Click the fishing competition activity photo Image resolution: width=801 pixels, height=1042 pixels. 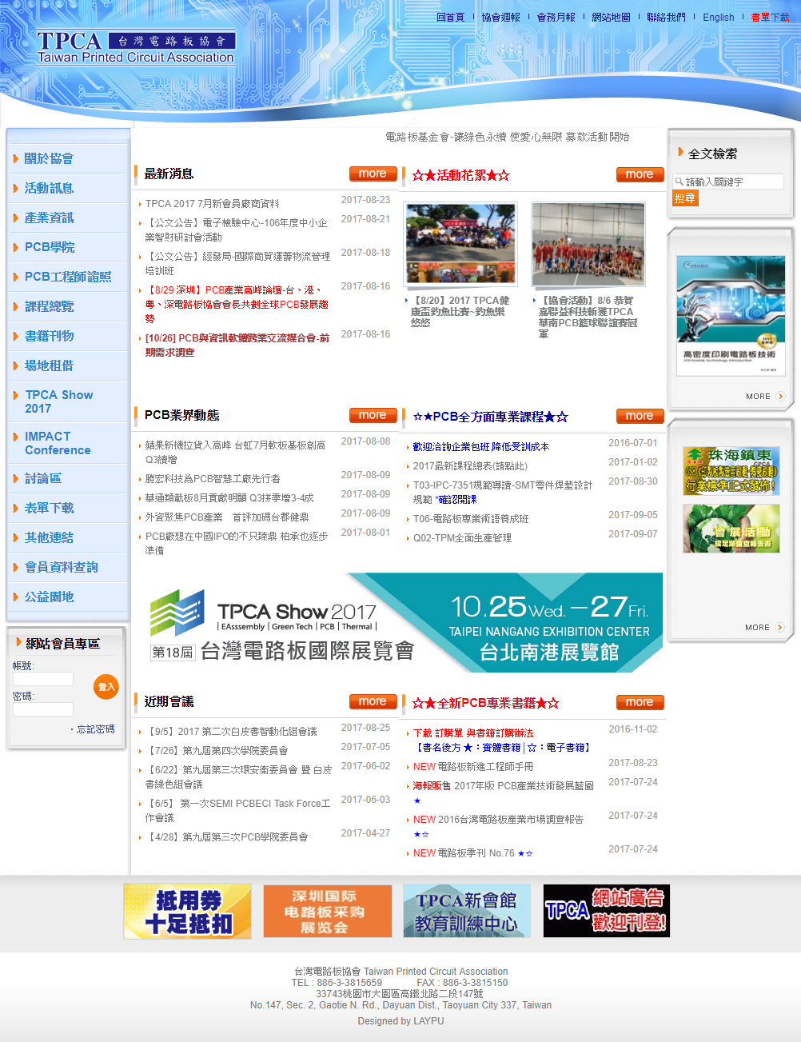460,244
